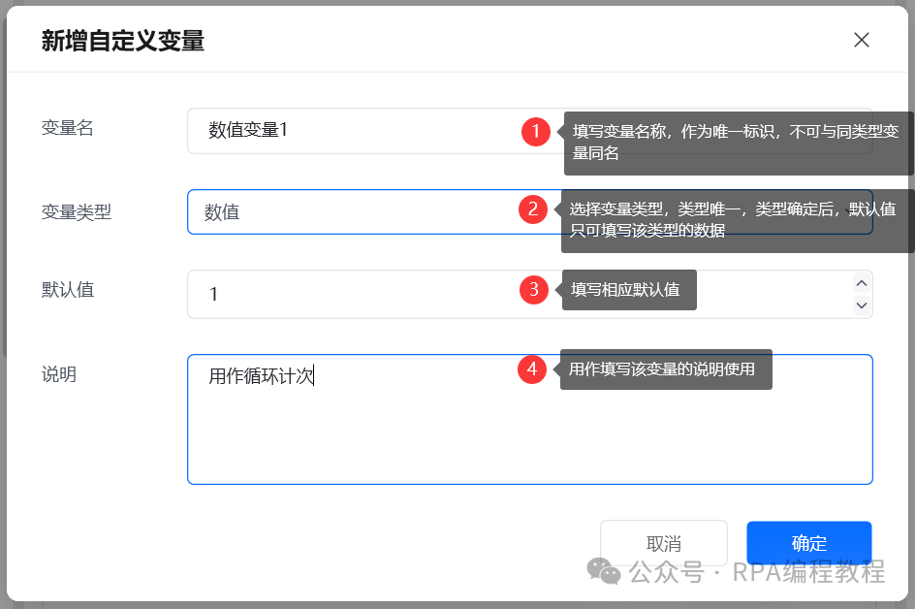Click red annotation marker number 1
Image resolution: width=915 pixels, height=609 pixels.
tap(536, 131)
